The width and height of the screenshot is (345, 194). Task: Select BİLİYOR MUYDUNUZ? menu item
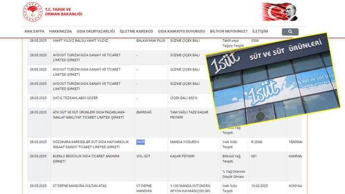(x=229, y=31)
